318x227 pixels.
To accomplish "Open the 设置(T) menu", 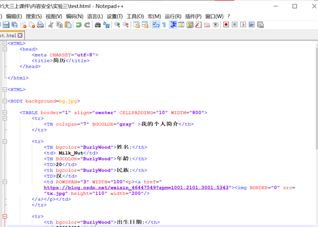I will coord(115,17).
